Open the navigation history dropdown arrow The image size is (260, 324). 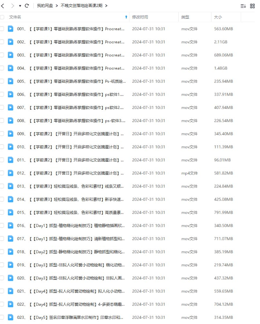20,6
